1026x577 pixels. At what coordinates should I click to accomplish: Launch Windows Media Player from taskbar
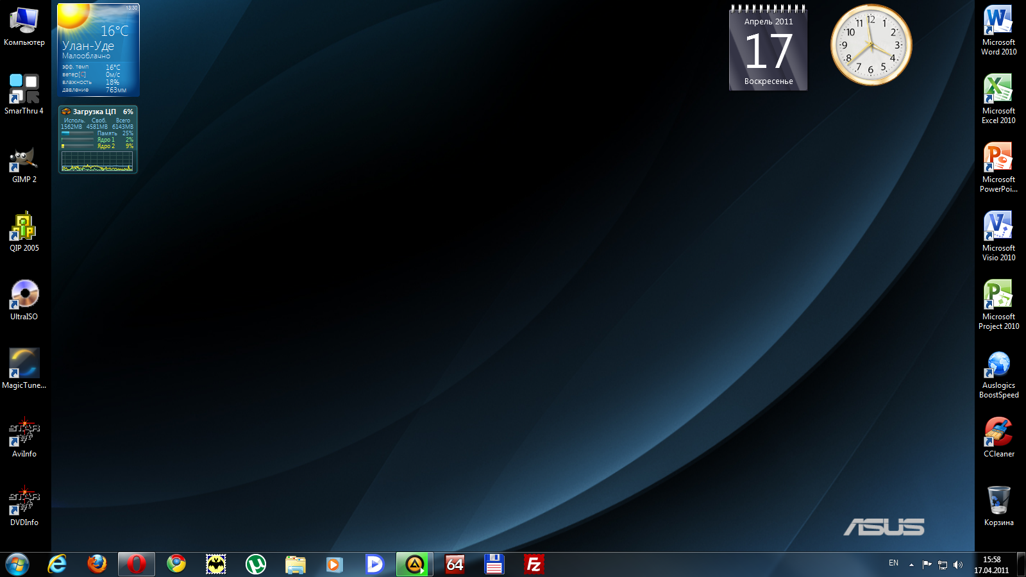pyautogui.click(x=335, y=564)
